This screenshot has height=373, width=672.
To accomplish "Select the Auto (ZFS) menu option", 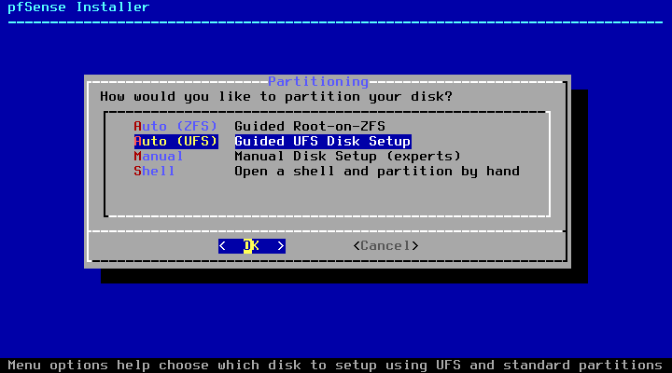I will (x=175, y=126).
